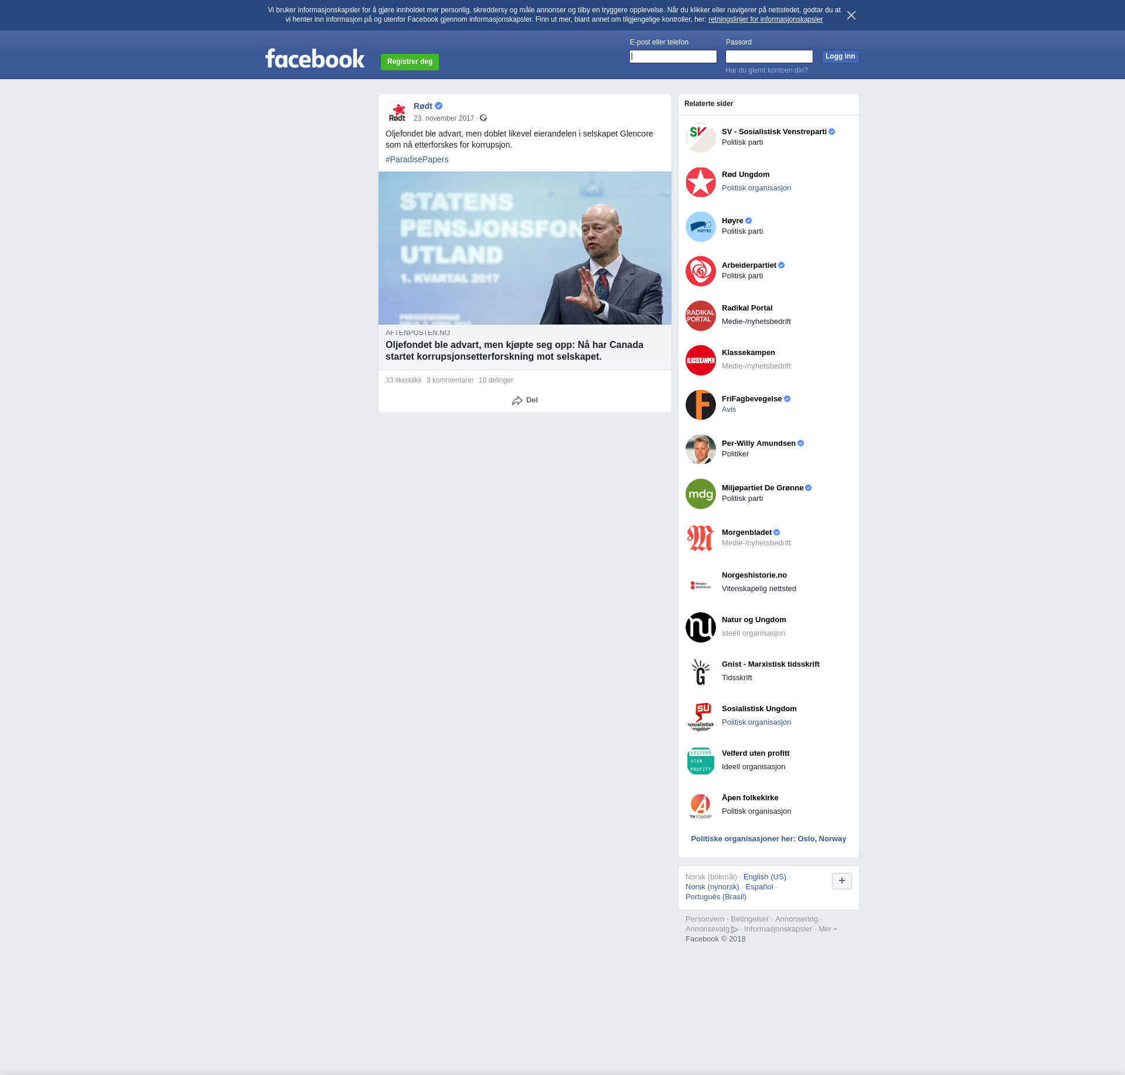Open Klassekampen red logo
The height and width of the screenshot is (1075, 1125).
coord(701,360)
